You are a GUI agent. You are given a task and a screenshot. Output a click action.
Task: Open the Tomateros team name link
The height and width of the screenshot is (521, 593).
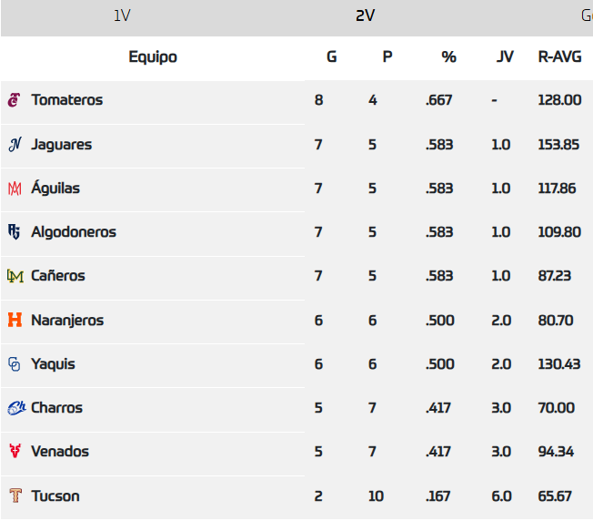click(x=67, y=100)
